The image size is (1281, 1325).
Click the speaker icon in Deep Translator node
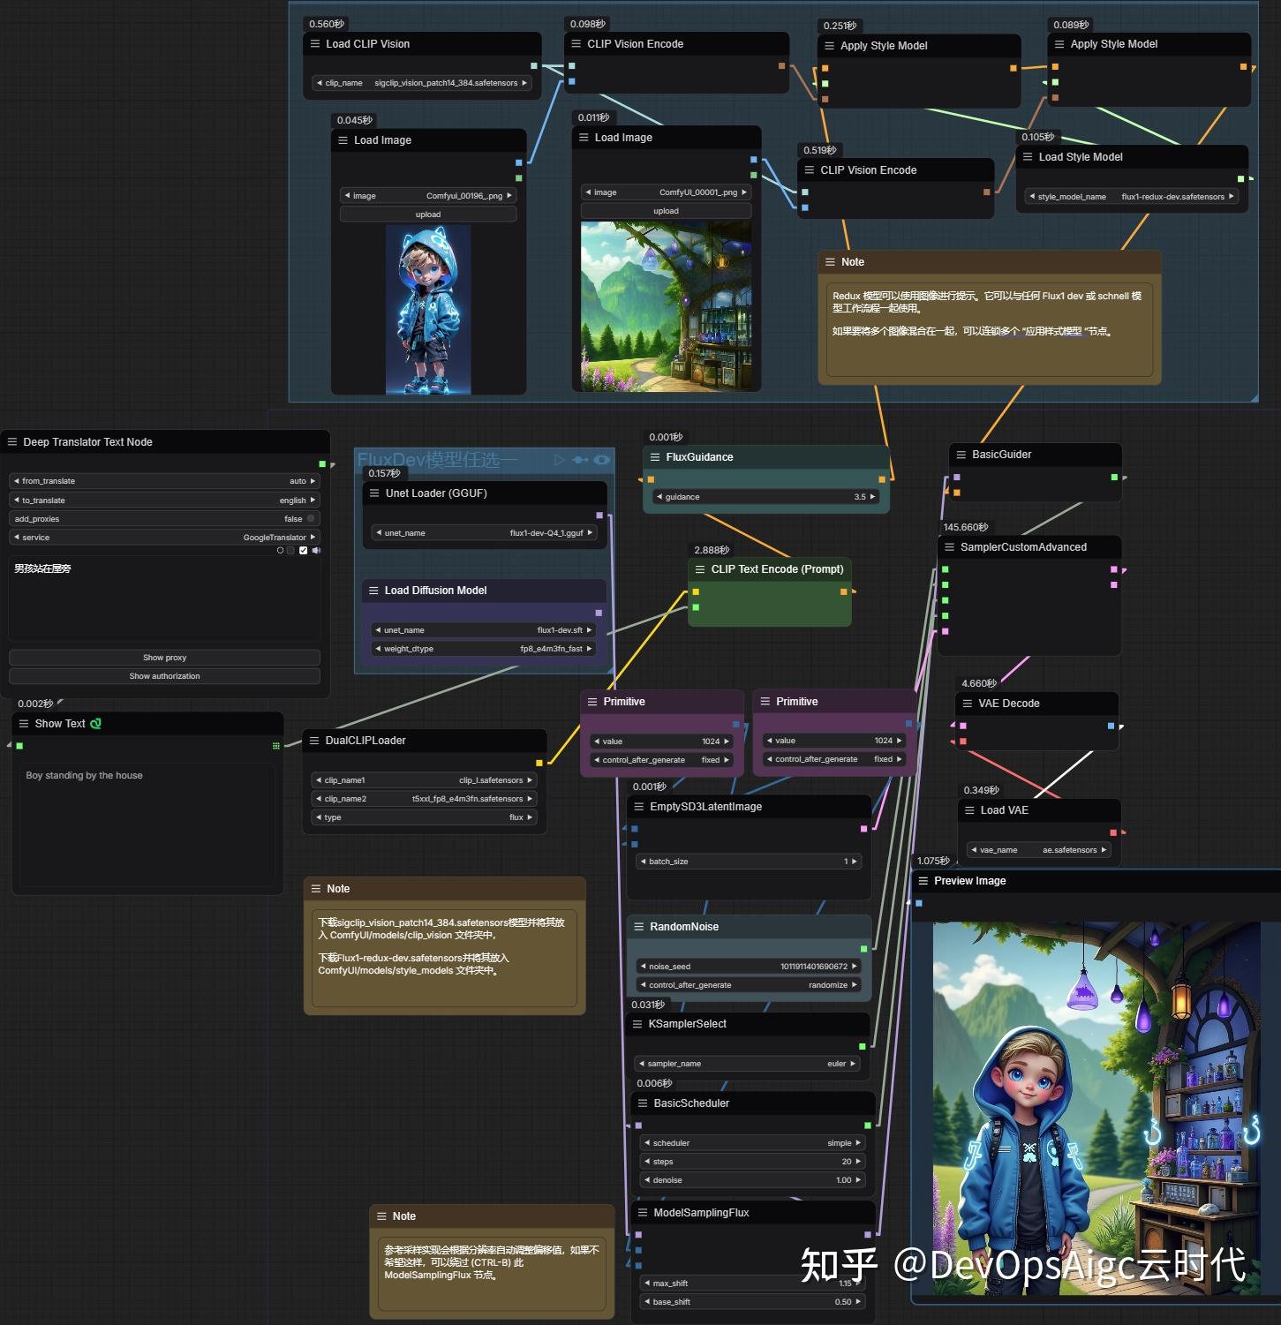click(x=316, y=550)
